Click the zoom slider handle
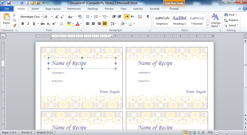The width and height of the screenshot is (247, 135). point(227,132)
